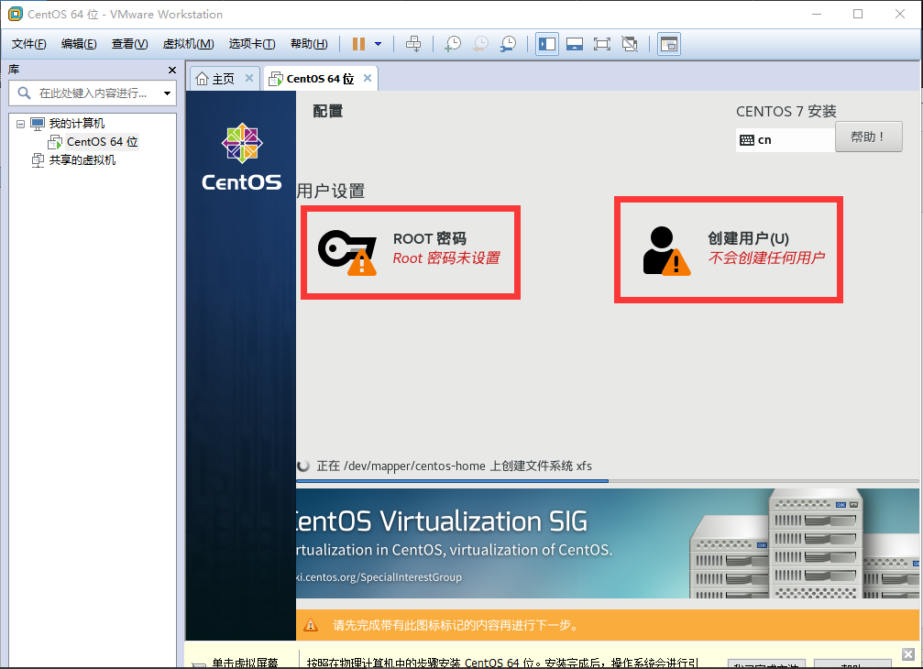Select 共享的虚拟机 in the library tree

(x=82, y=160)
